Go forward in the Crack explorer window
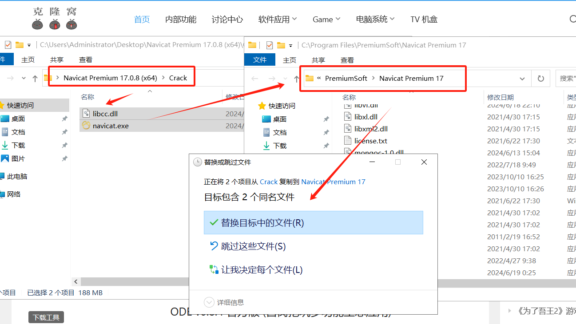The height and width of the screenshot is (324, 576). (x=10, y=78)
